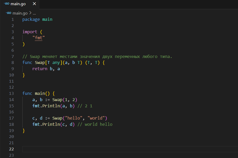Viewport: 238px width, 158px height.
Task: Click line number 1 in the gutter
Action: pos(12,19)
